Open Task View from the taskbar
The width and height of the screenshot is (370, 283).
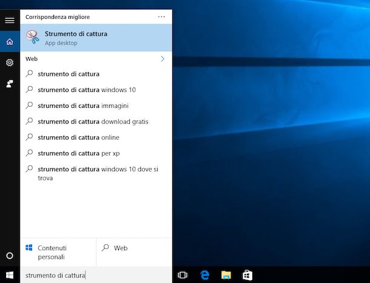(x=183, y=275)
